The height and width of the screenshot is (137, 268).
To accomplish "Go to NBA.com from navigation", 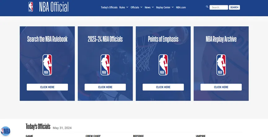I will (x=181, y=7).
